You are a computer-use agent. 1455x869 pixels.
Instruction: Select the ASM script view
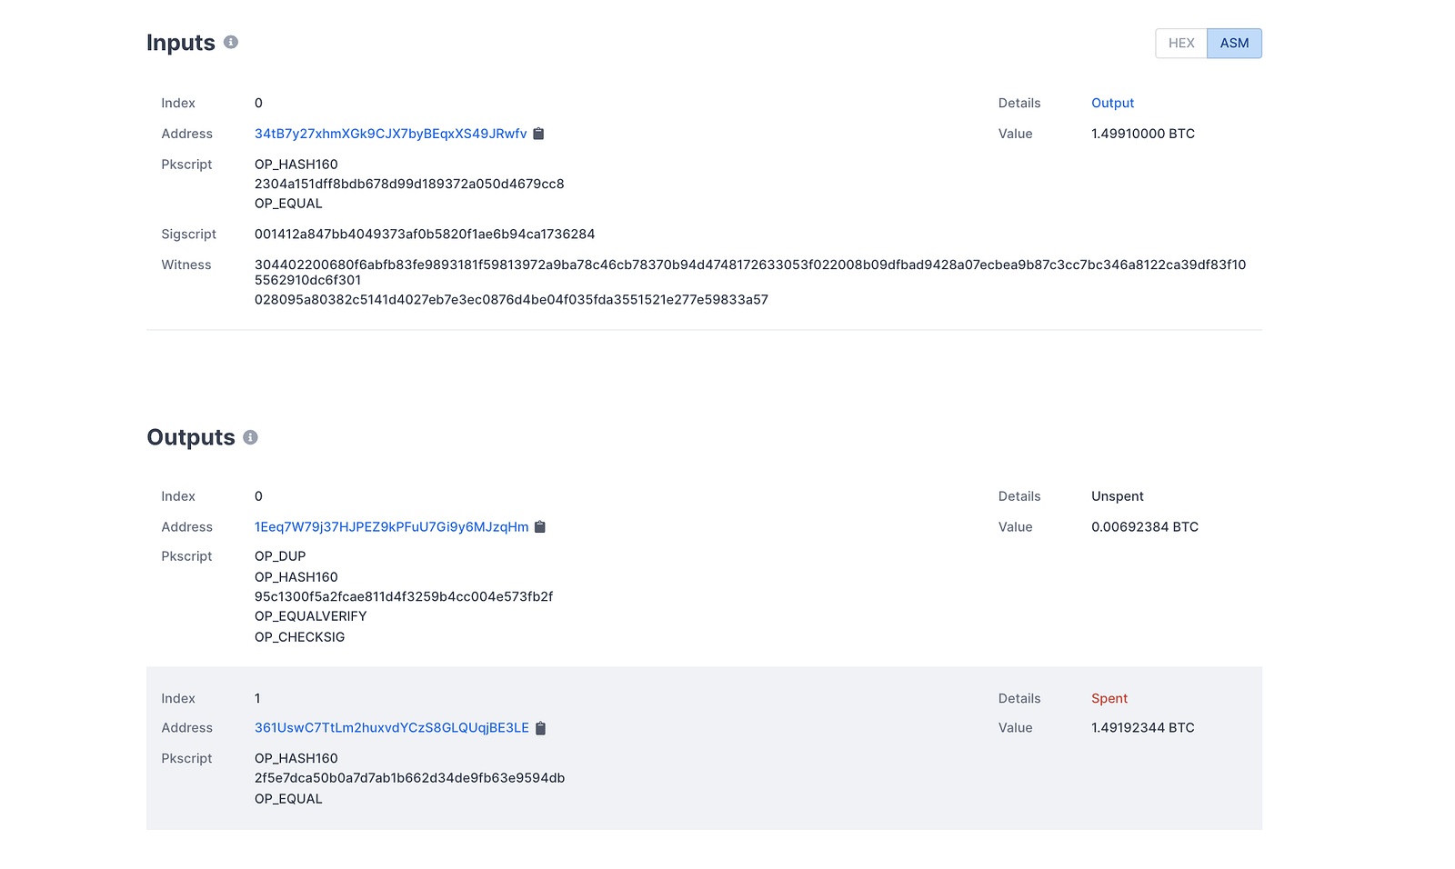(x=1234, y=44)
